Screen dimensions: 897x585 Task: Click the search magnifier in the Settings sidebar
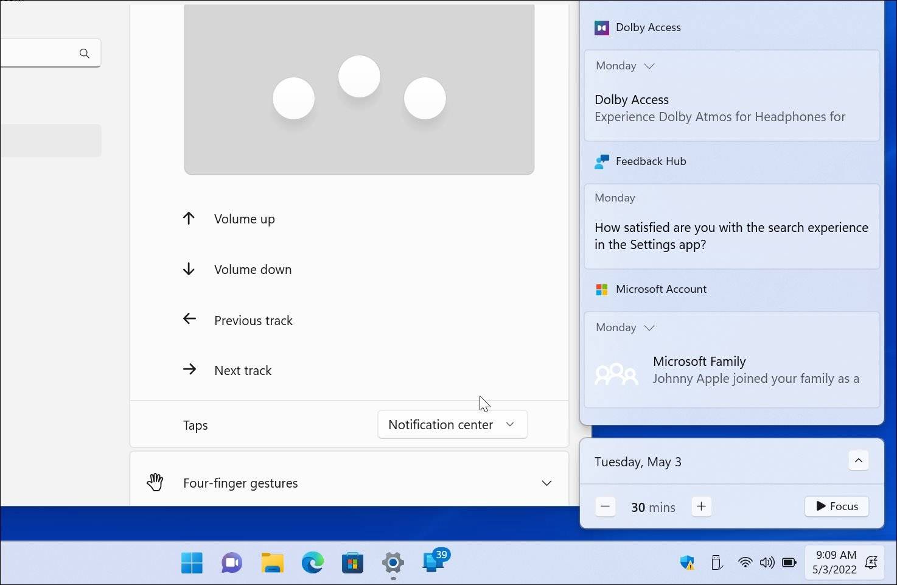[85, 54]
